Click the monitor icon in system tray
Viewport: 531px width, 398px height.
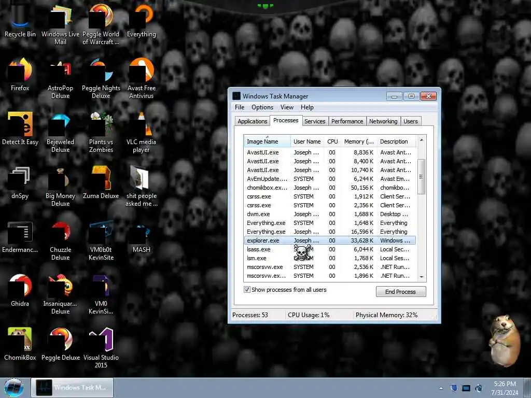click(466, 388)
